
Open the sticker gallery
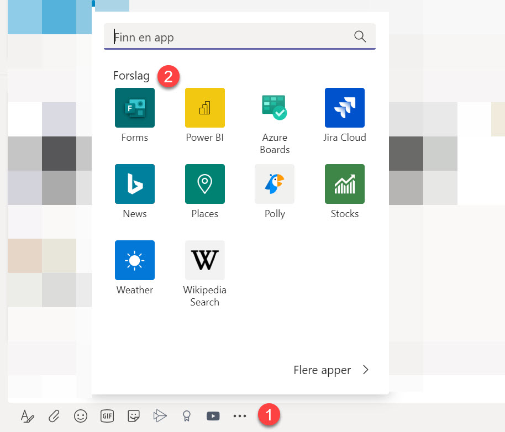point(133,416)
